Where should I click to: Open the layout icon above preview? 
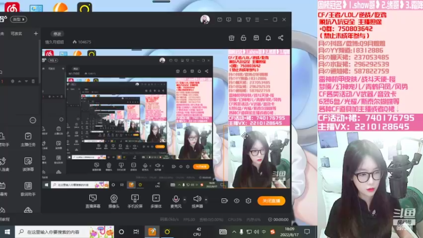(x=256, y=38)
